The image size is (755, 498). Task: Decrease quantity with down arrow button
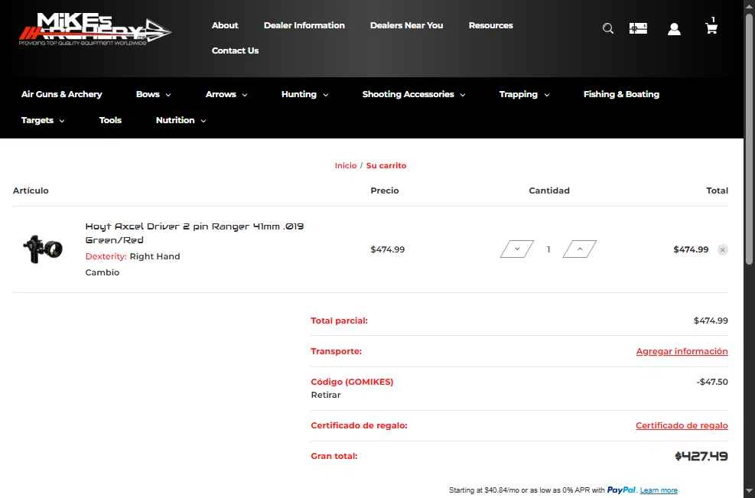(516, 249)
